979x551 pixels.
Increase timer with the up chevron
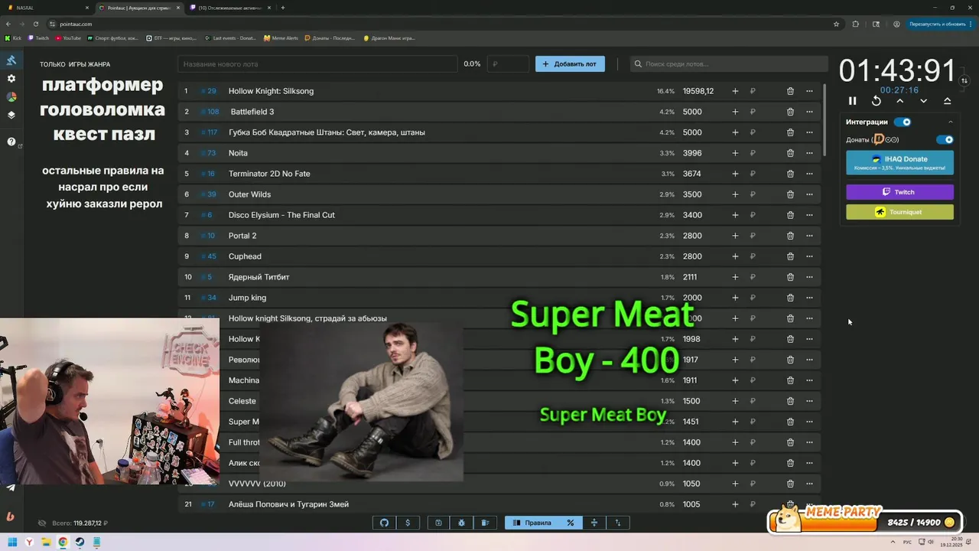pyautogui.click(x=900, y=101)
